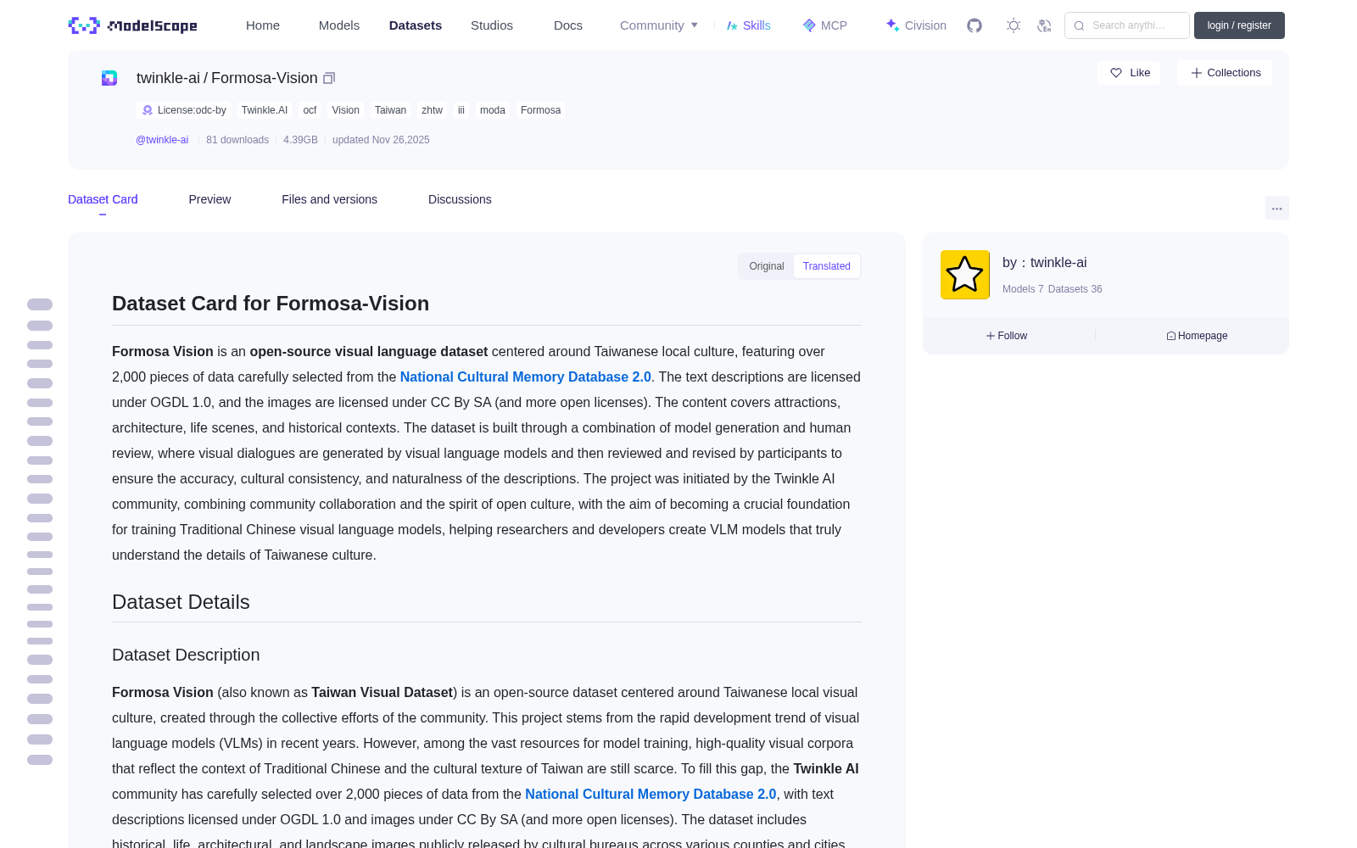
Task: Click the 'Datasets 36' count text
Action: click(x=1075, y=289)
